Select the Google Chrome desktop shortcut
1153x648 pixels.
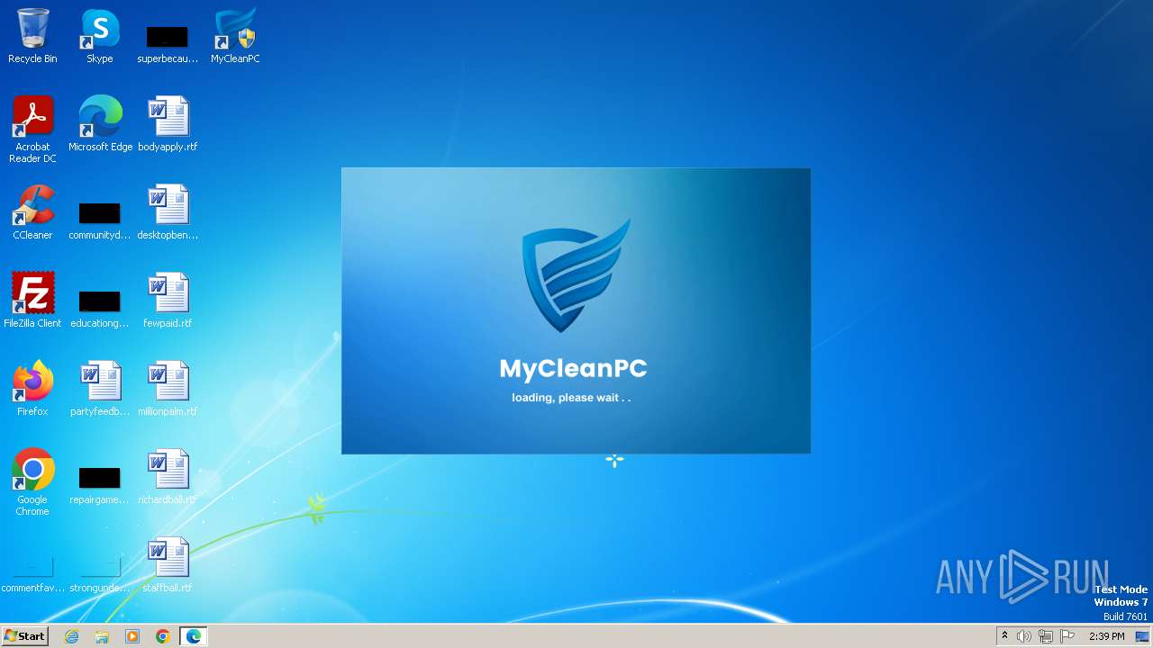(32, 483)
